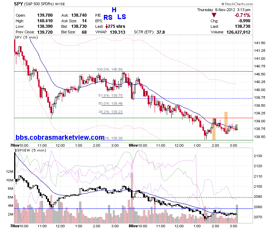Click the 38.2%: 139.23 Fibonacci label

[110, 112]
